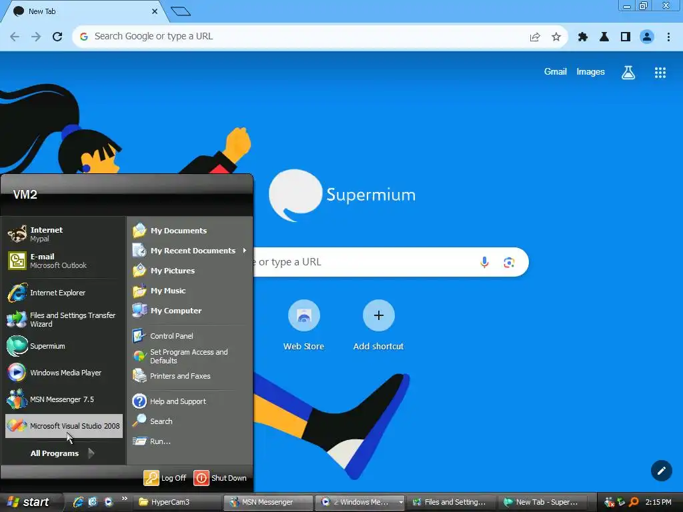Click the Search Labs flask on page

pos(628,72)
